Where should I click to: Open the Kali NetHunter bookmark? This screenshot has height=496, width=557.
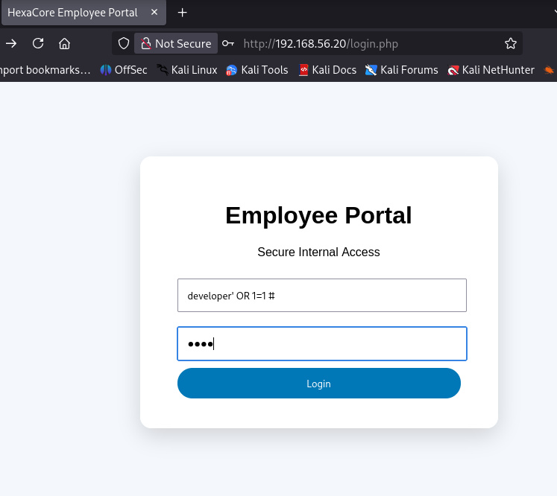click(491, 70)
